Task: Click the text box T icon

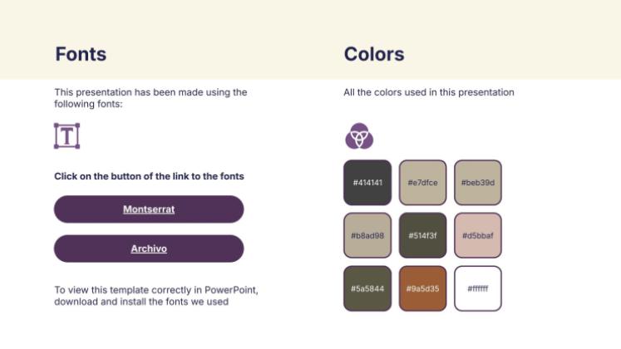Action: (67, 135)
